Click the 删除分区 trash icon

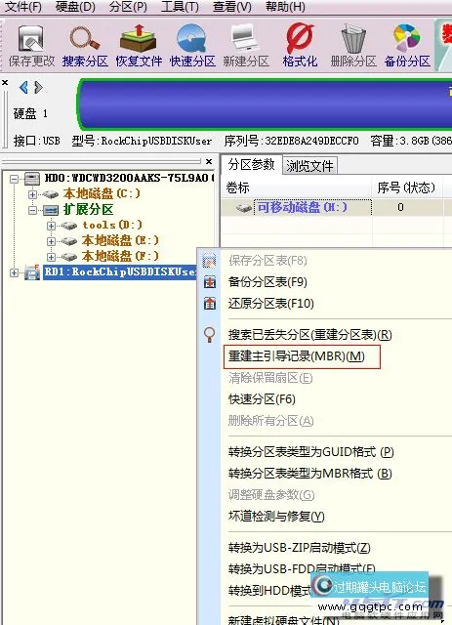[x=353, y=38]
